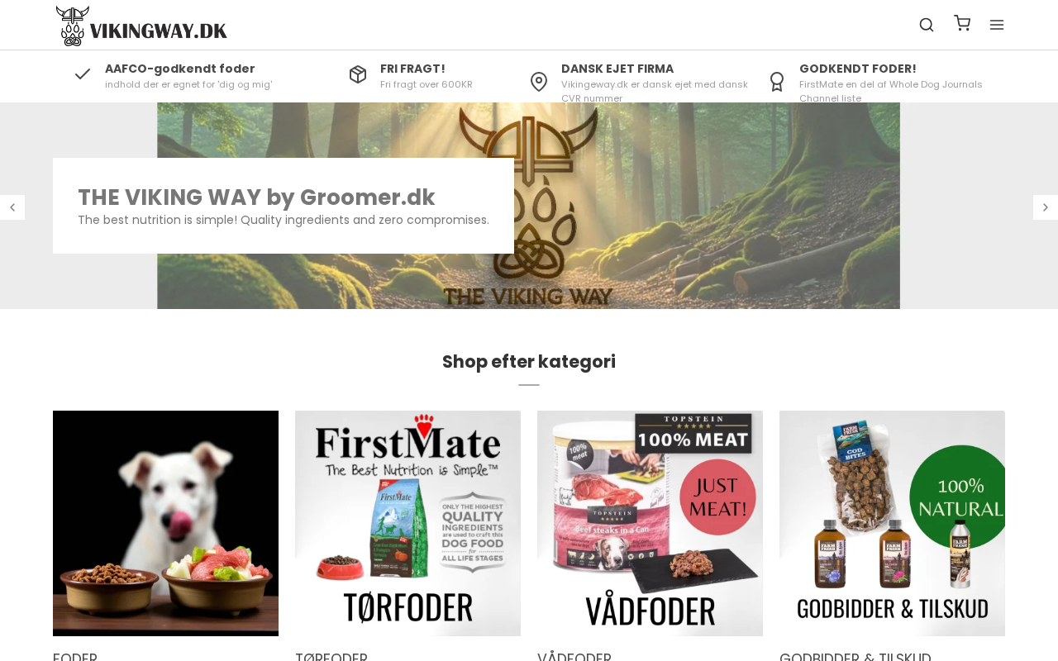Click THE VIKING WAY by Groomer.dk heading
Screen dimensions: 1058x661
(x=256, y=197)
